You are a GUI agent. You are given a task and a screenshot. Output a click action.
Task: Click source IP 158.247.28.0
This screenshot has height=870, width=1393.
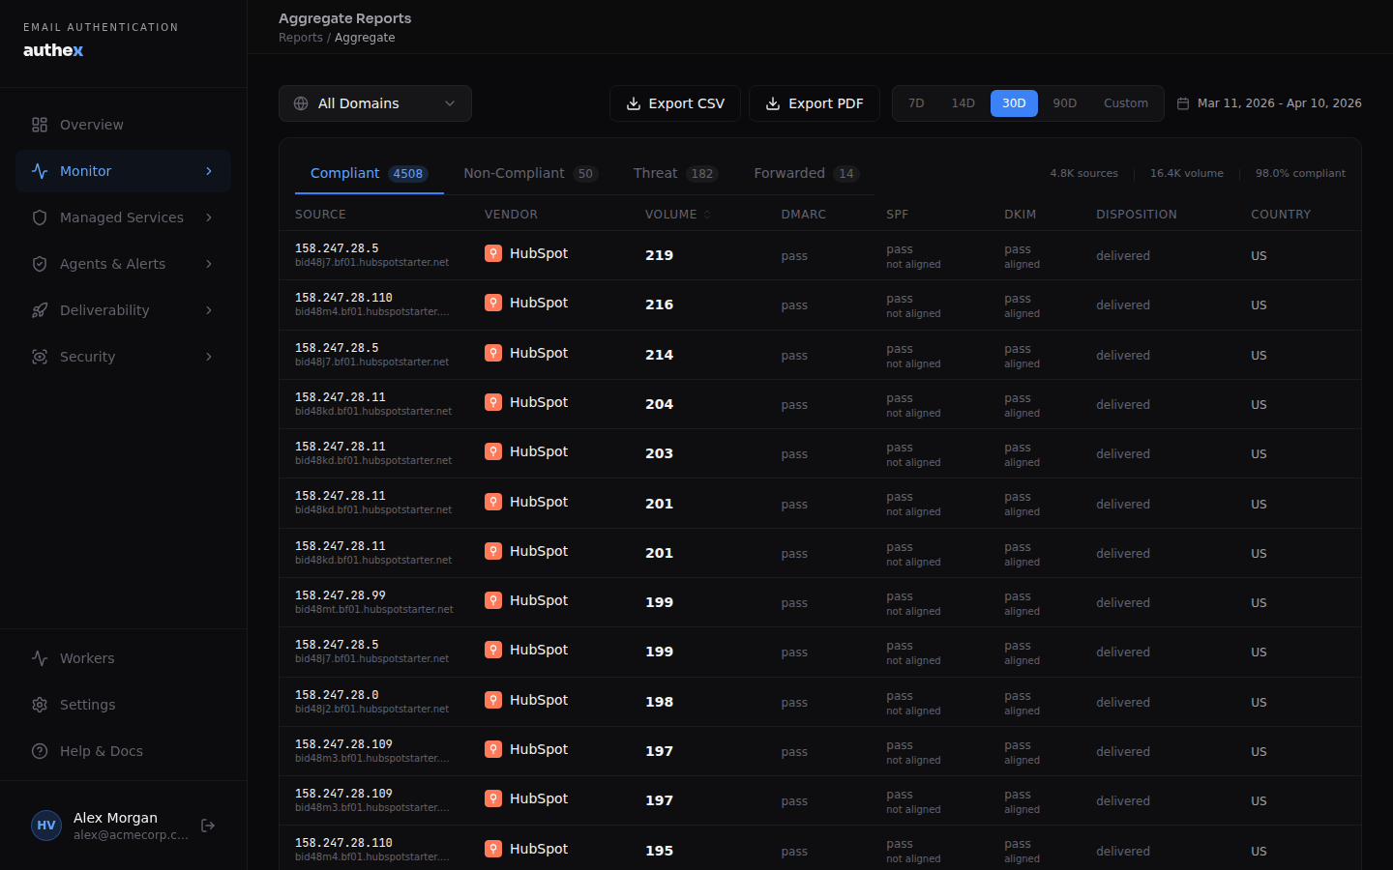pos(337,695)
